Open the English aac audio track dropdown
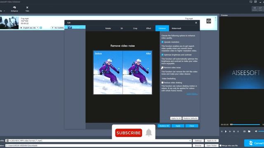Screen dimensions: 264x148 click(x=29, y=28)
